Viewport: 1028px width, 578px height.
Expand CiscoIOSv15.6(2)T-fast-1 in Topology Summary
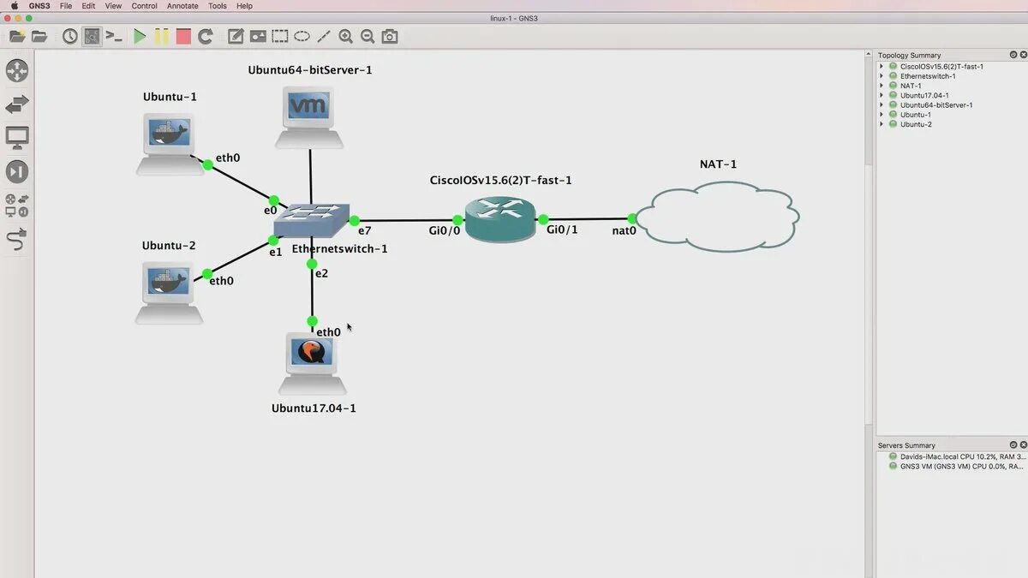882,66
